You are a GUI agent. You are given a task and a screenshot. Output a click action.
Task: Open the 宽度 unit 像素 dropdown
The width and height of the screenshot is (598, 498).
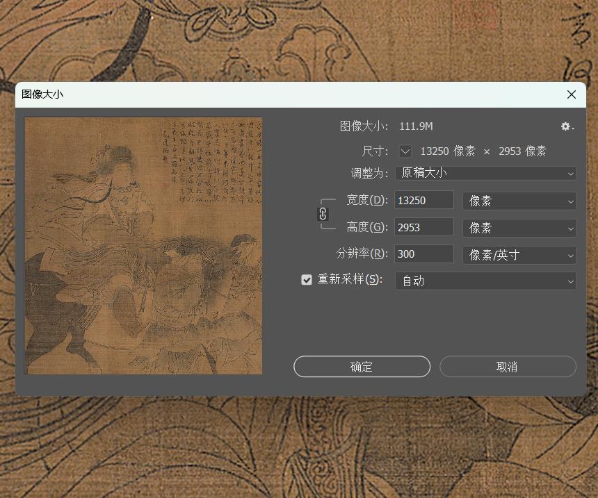pyautogui.click(x=519, y=201)
